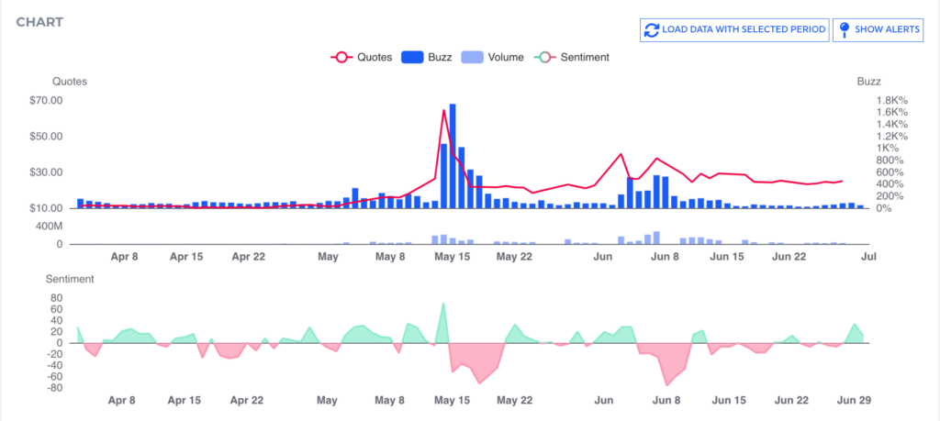
Task: Click the red circle marker for Quotes legend
Action: (x=341, y=57)
